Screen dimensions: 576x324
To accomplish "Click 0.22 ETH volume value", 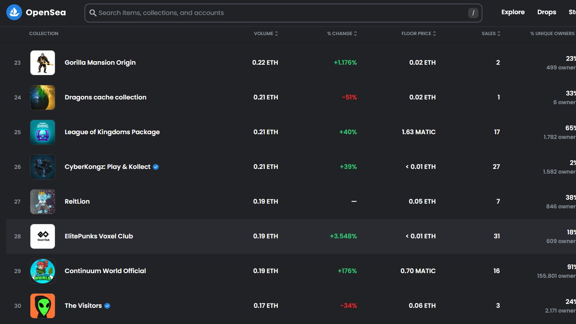I will [265, 62].
